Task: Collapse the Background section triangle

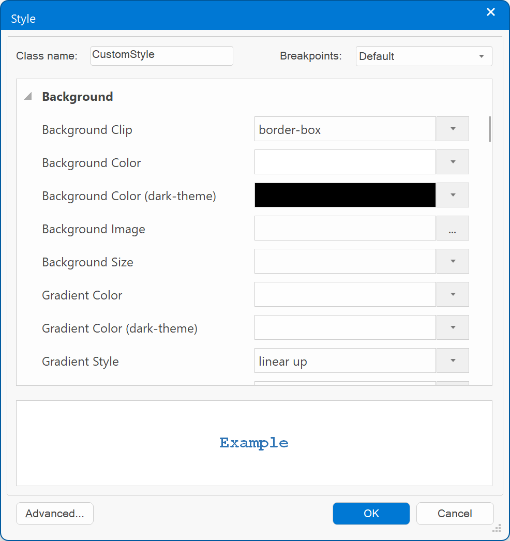Action: pyautogui.click(x=28, y=97)
